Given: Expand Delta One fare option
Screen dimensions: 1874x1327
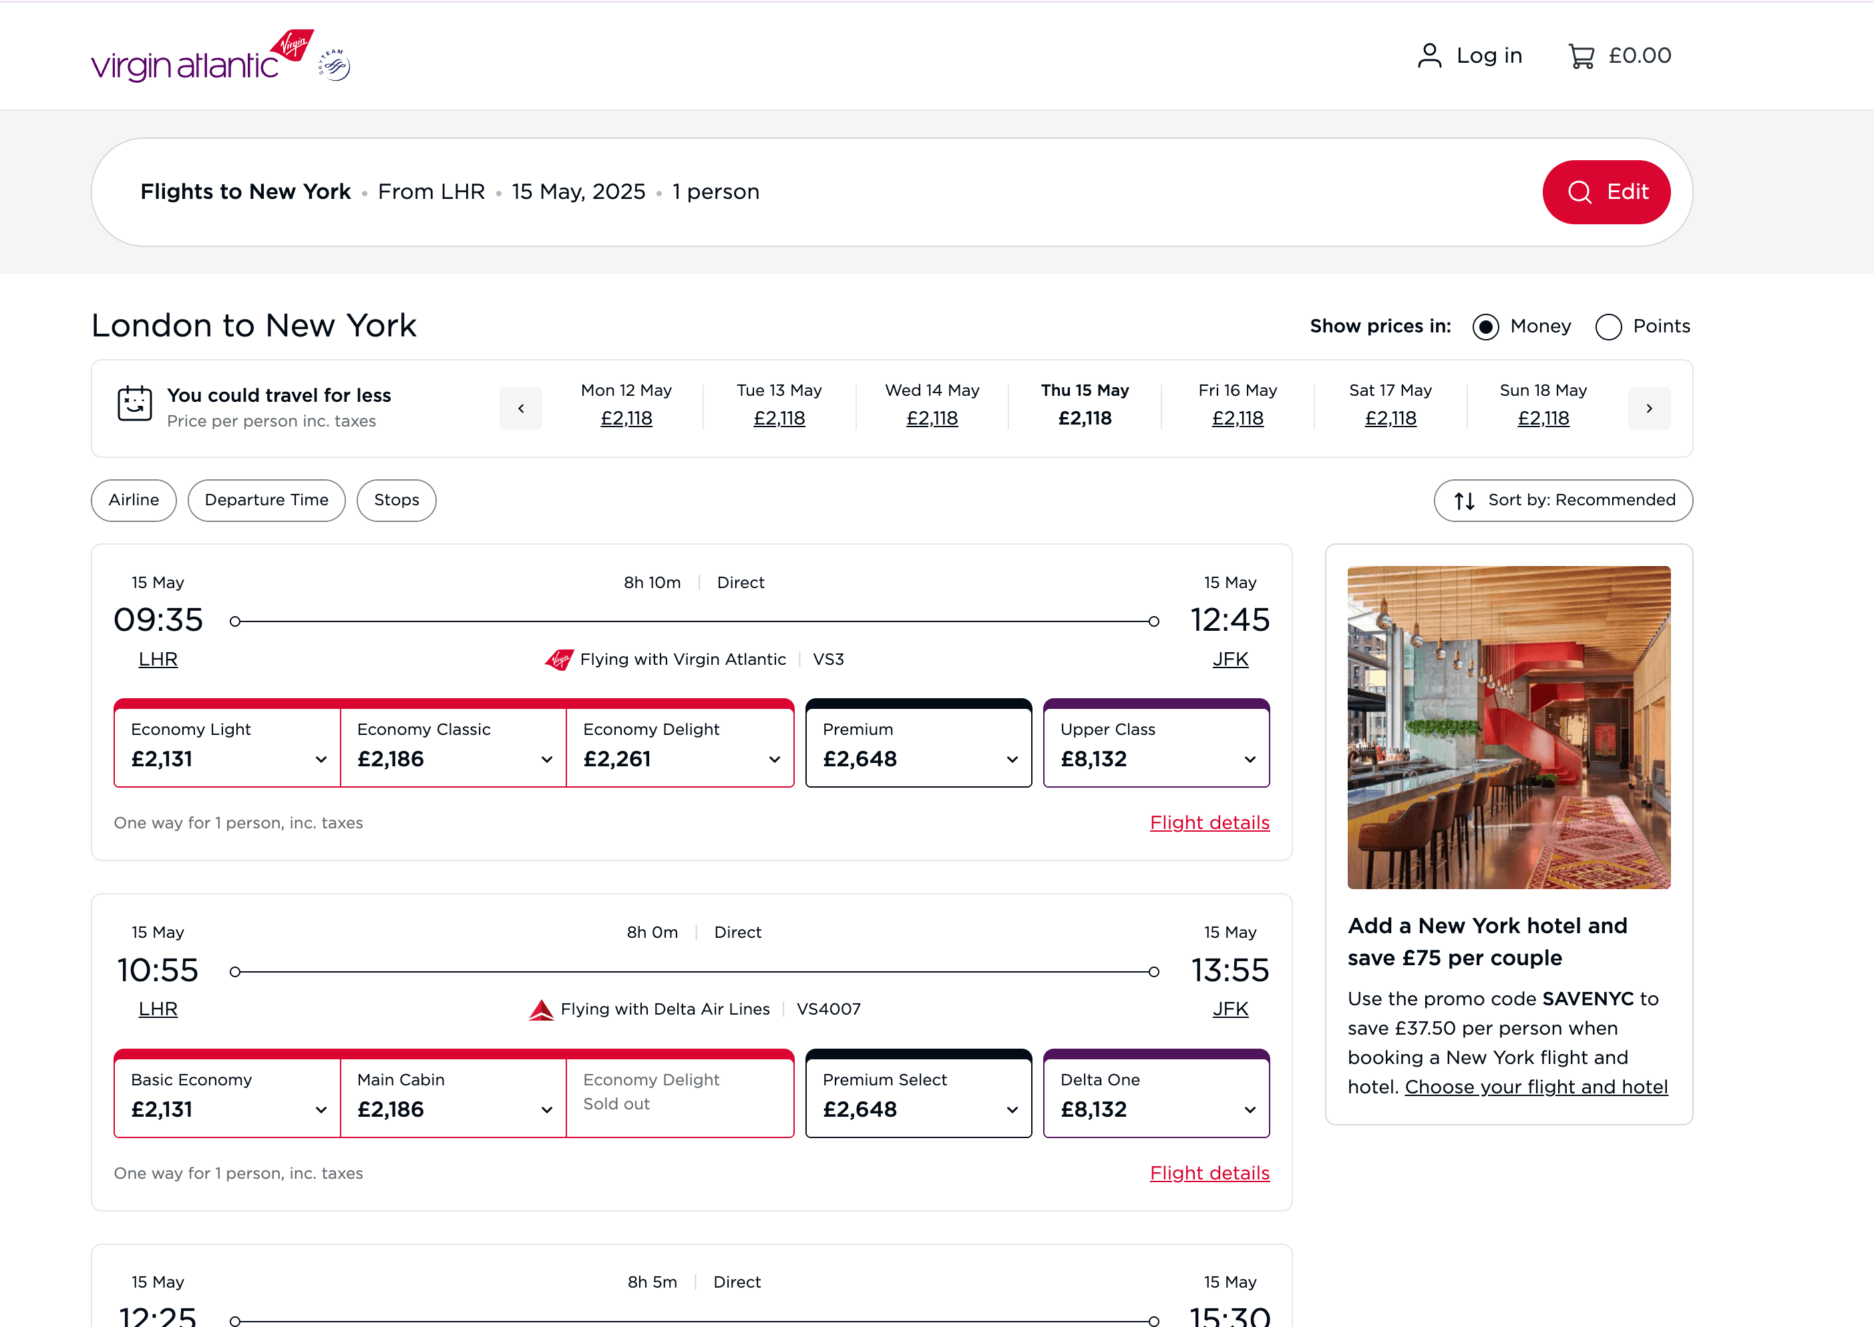Looking at the screenshot, I should point(1155,1097).
